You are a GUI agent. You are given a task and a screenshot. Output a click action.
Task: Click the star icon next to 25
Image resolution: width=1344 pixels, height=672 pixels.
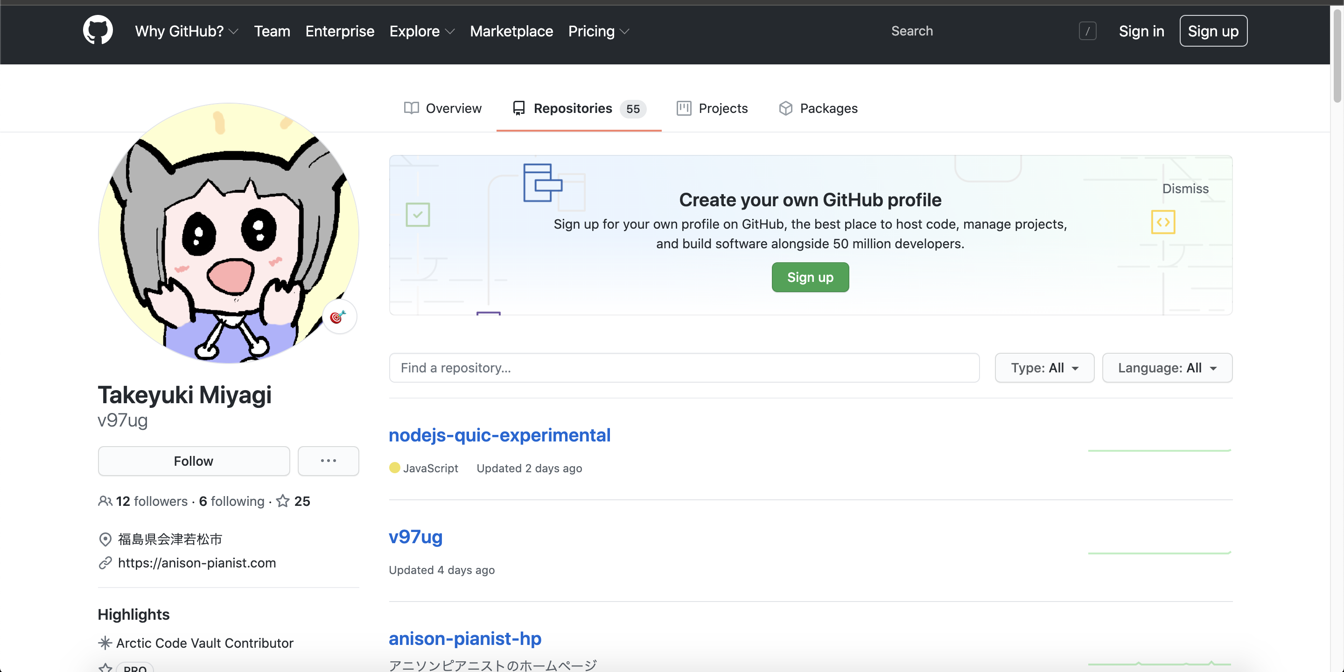[283, 501]
